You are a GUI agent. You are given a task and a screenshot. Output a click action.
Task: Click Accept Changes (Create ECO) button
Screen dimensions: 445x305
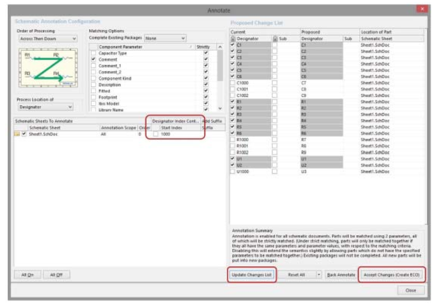tap(392, 275)
